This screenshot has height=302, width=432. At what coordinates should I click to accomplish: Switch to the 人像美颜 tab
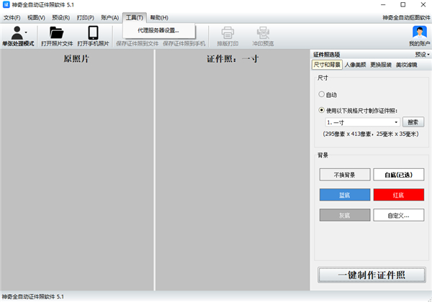coord(357,65)
